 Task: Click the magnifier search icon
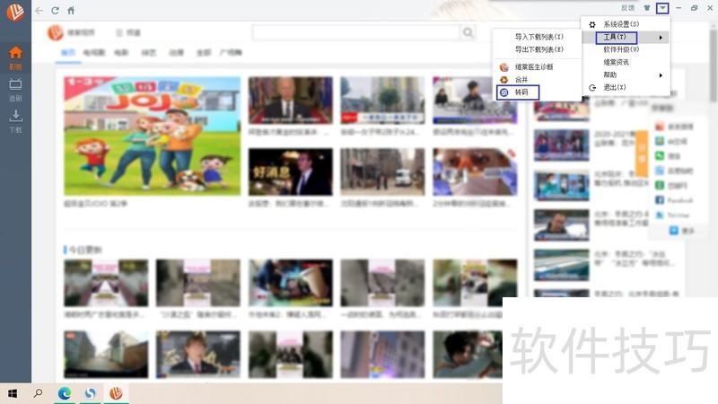468,33
